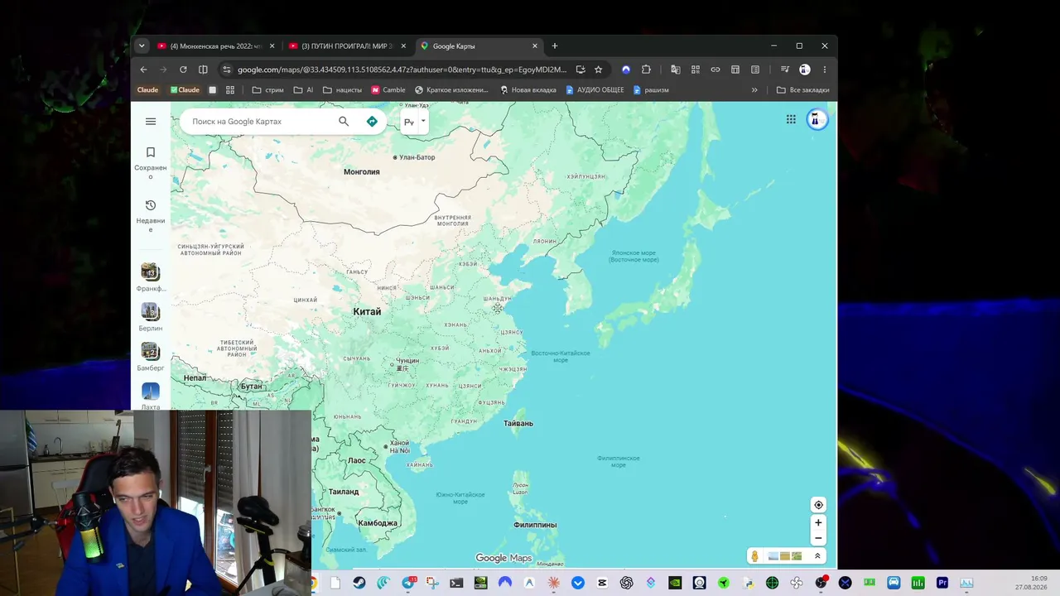This screenshot has height=596, width=1060.
Task: Center the map on your location
Action: (x=818, y=505)
